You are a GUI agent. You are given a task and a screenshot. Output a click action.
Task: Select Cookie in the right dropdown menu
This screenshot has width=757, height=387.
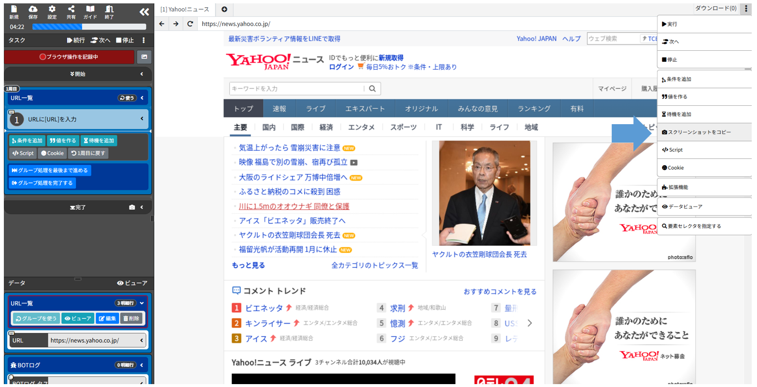pos(704,168)
